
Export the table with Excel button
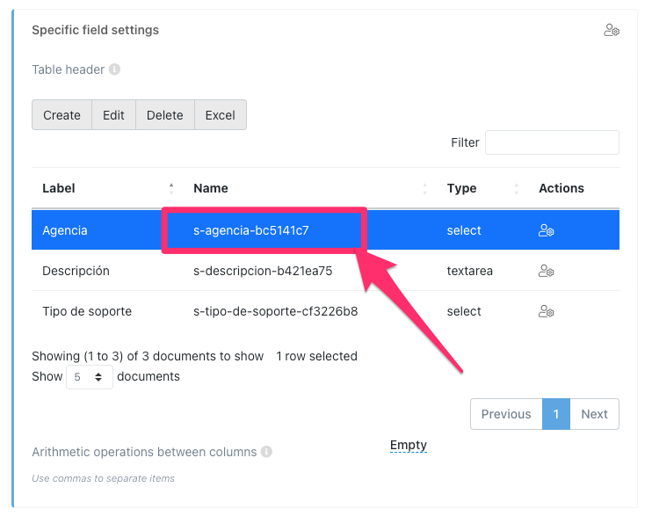pyautogui.click(x=220, y=115)
